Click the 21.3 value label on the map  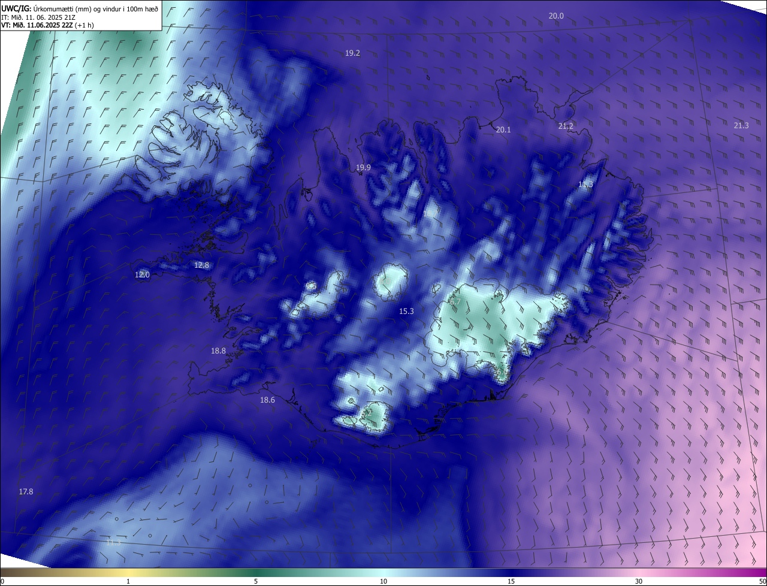click(x=741, y=125)
